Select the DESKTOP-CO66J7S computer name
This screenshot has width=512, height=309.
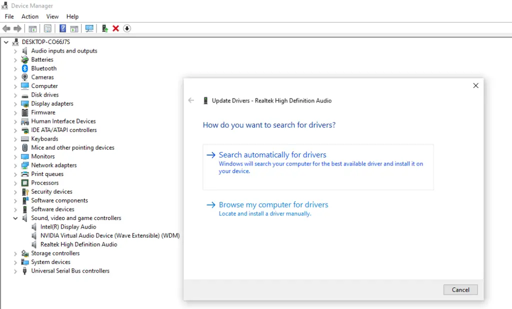point(45,42)
